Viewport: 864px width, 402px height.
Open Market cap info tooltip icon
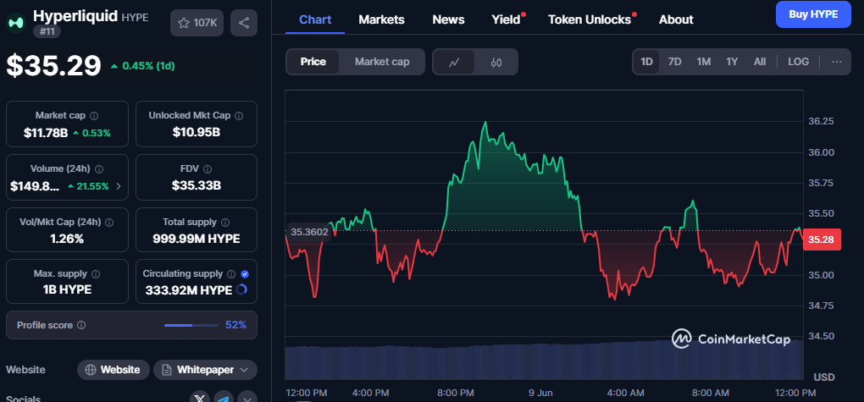click(x=94, y=116)
